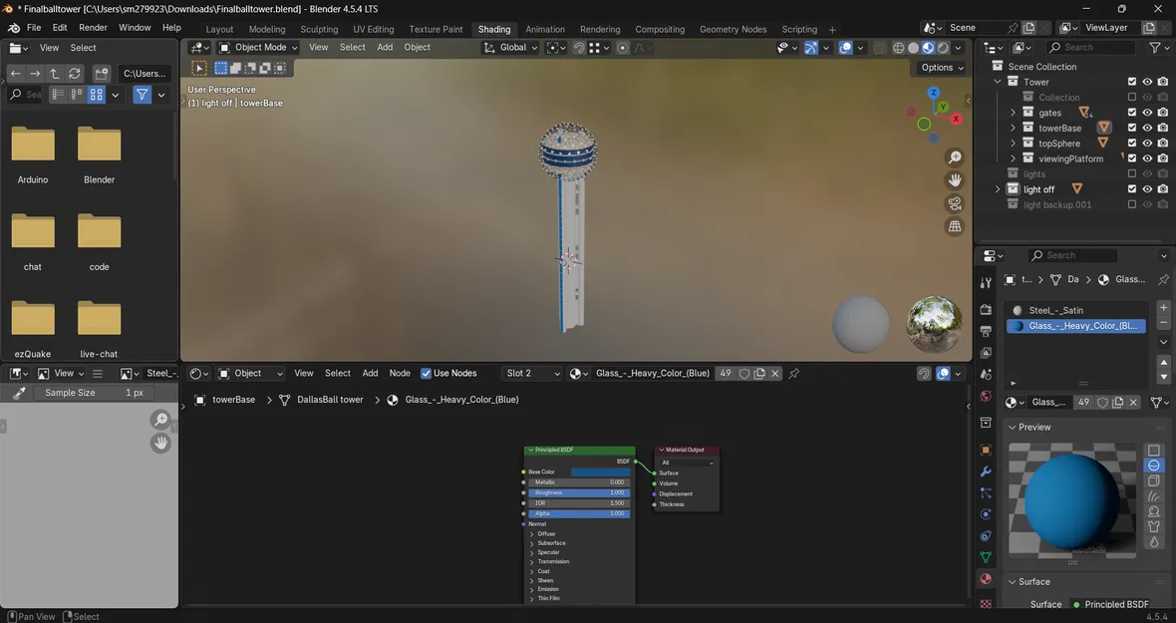Enable the lights collection checkbox
The width and height of the screenshot is (1176, 623).
pos(1131,173)
